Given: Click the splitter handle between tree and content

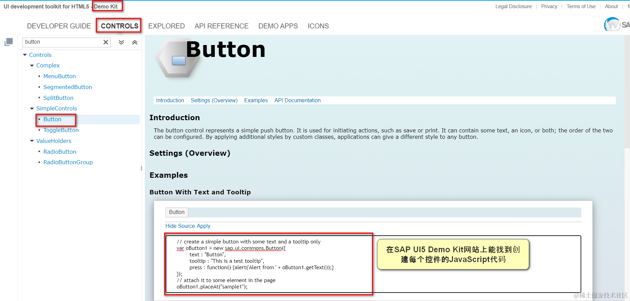Looking at the screenshot, I should (142, 168).
